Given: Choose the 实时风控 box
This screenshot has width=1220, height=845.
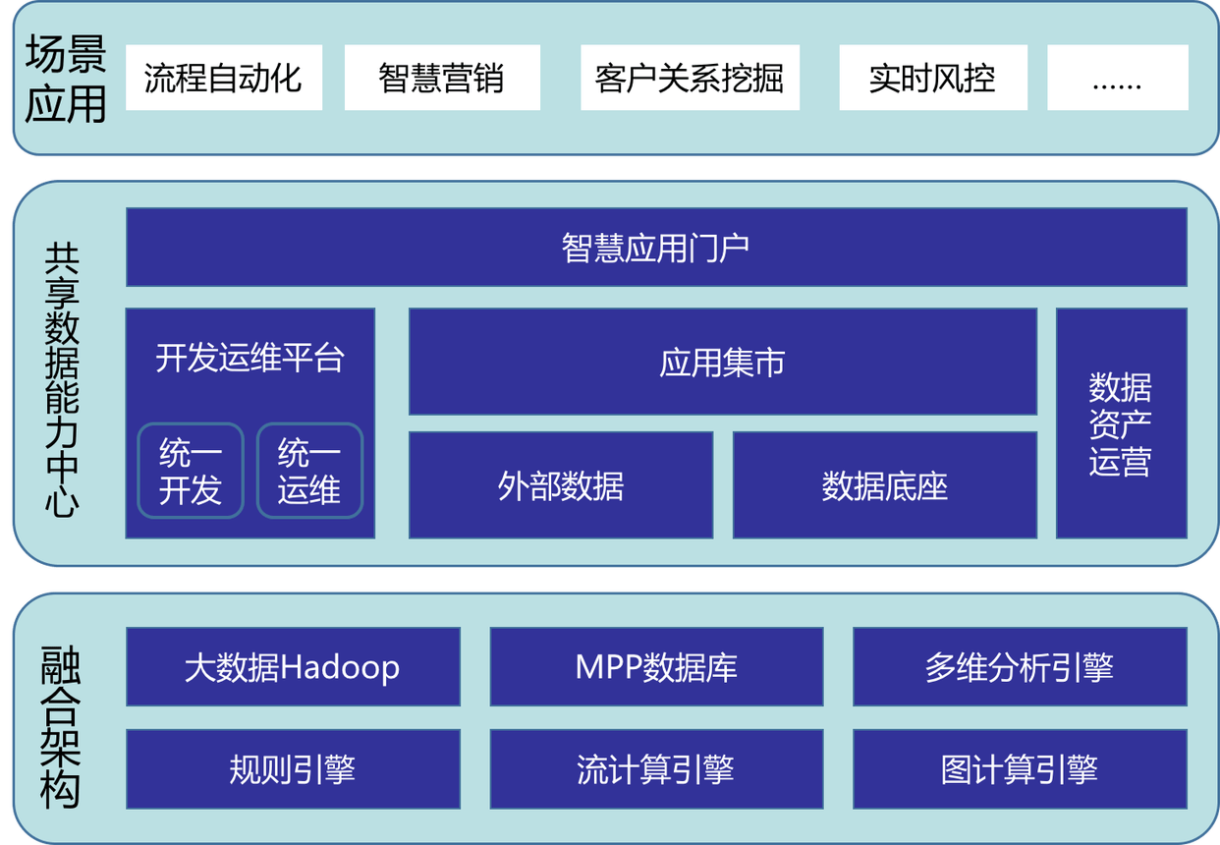Looking at the screenshot, I should [933, 78].
